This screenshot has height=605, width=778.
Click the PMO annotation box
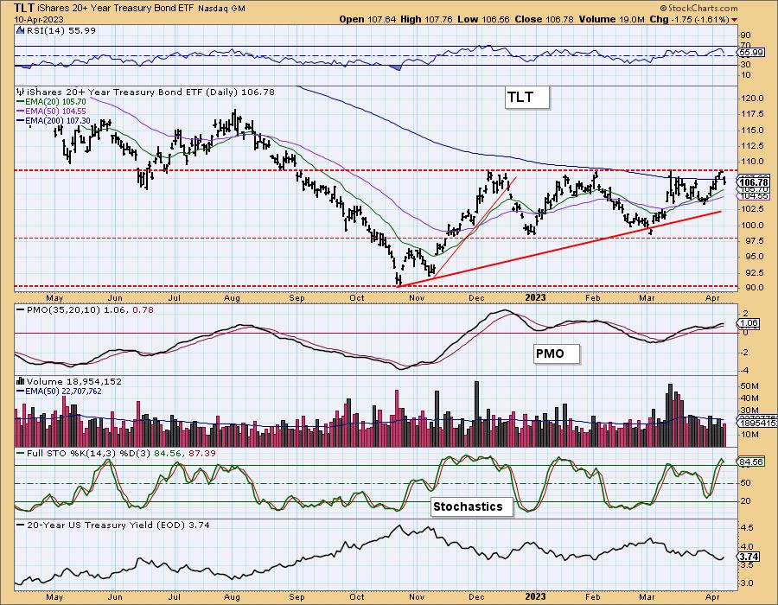[x=557, y=354]
